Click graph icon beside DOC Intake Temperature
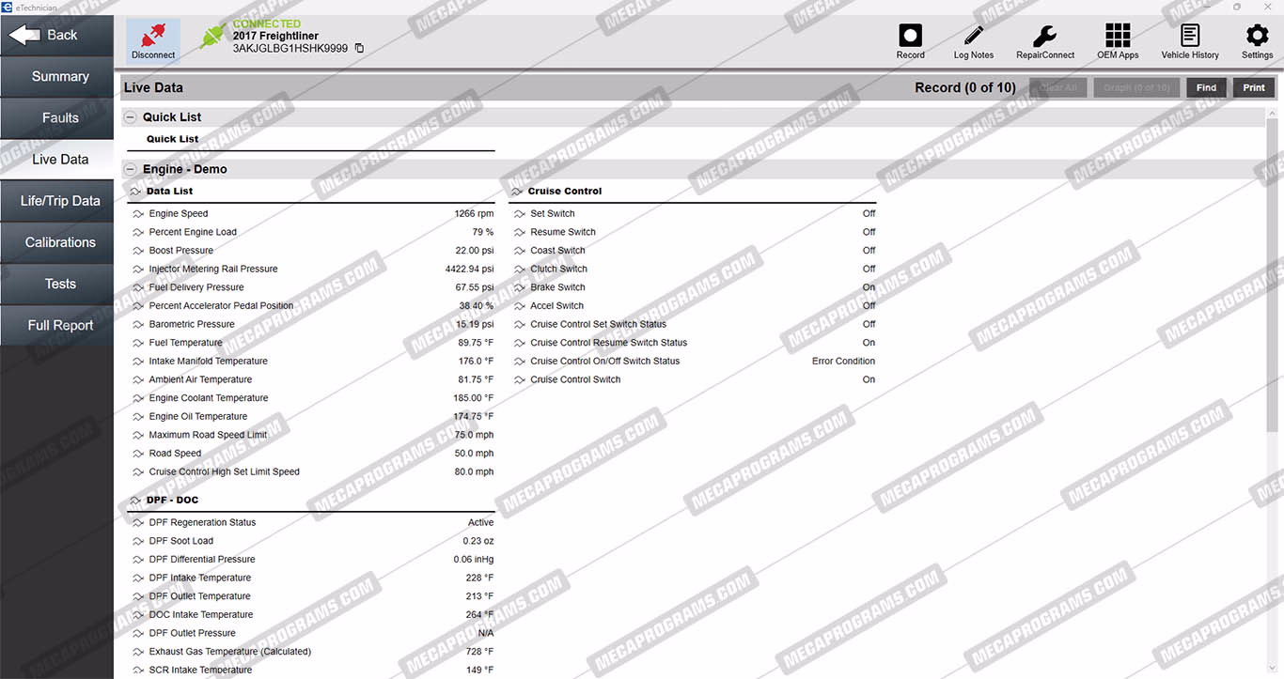 (138, 614)
